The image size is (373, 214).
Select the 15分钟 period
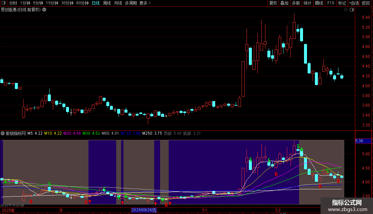click(52, 3)
